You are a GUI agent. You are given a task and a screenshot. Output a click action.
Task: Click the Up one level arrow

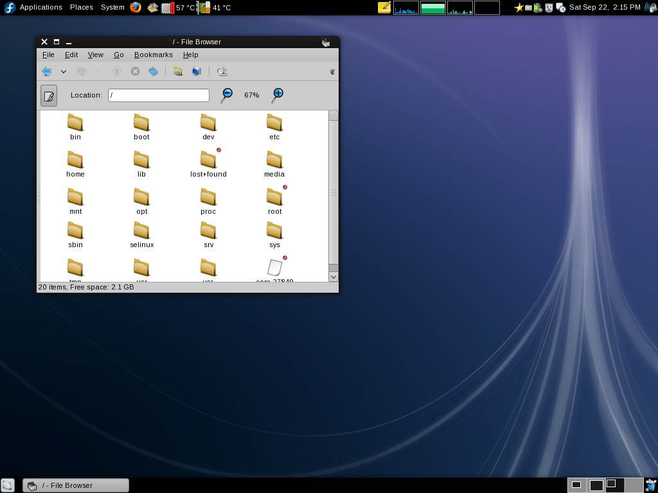[x=117, y=72]
